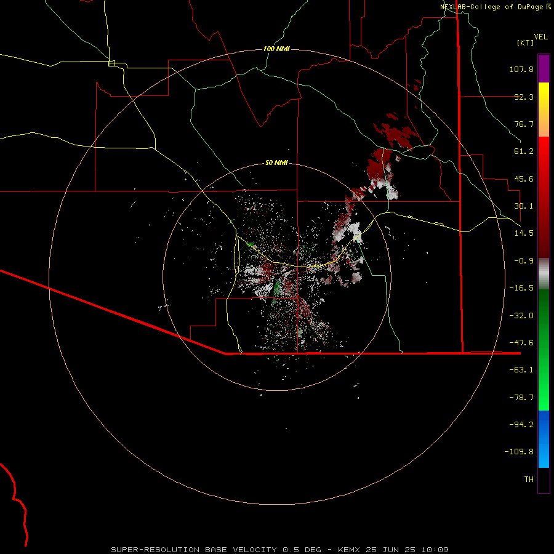This screenshot has width=554, height=554.
Task: Click the -63.1 velocity scale value
Action: pos(521,370)
